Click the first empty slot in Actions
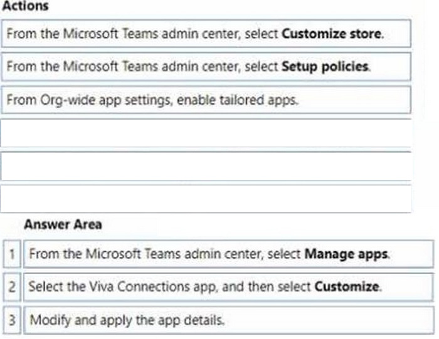 click(x=206, y=133)
